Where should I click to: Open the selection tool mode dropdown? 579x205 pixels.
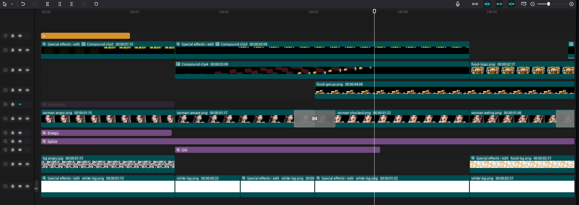[x=12, y=4]
